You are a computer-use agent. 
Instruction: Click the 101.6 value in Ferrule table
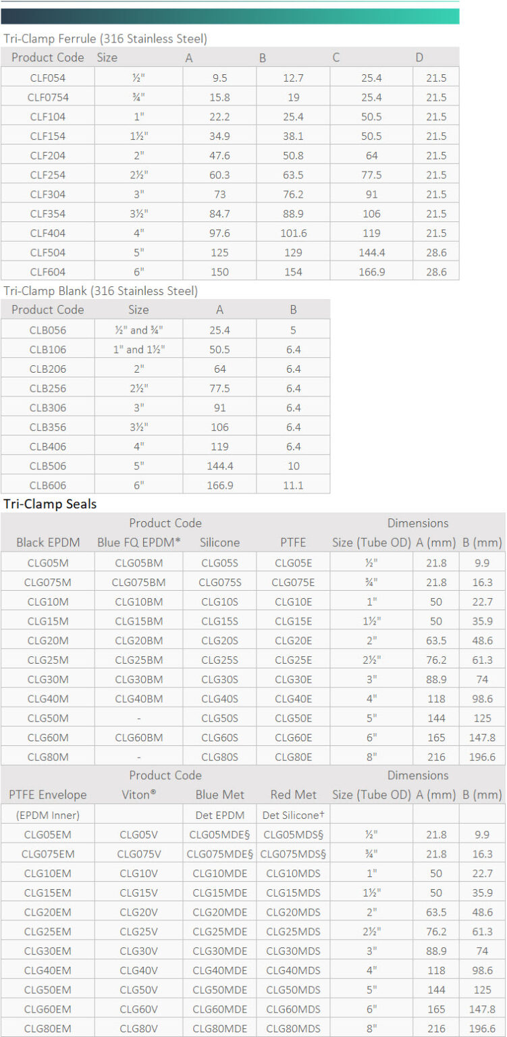(x=293, y=234)
